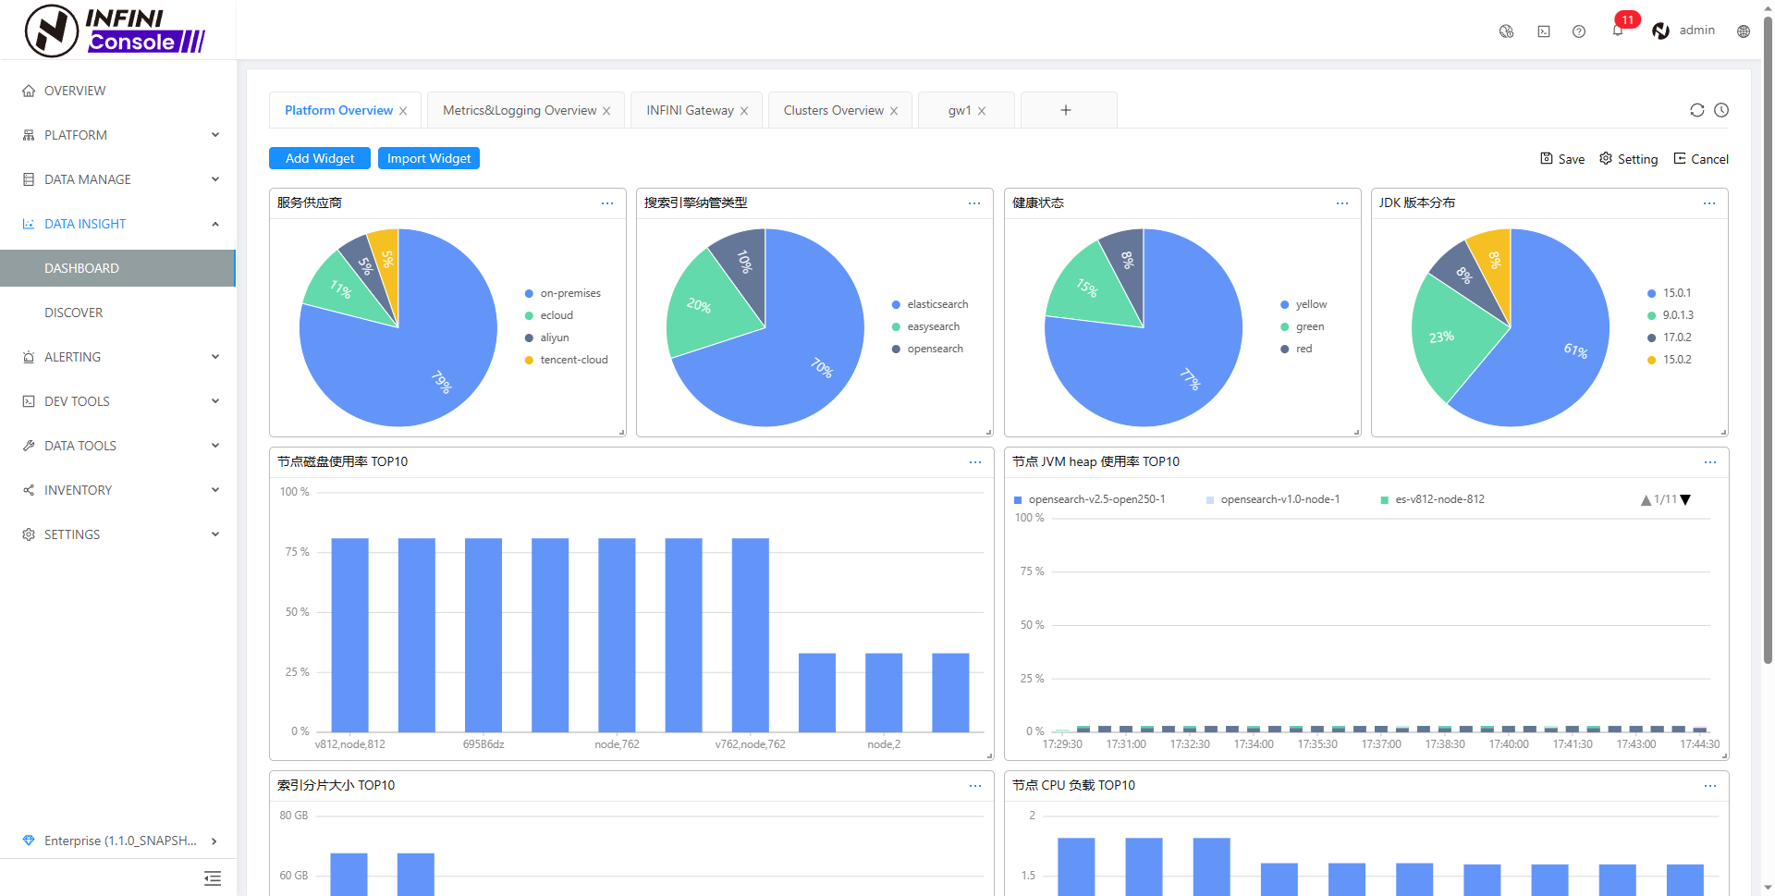Expand the SETTINGS menu

tap(118, 534)
